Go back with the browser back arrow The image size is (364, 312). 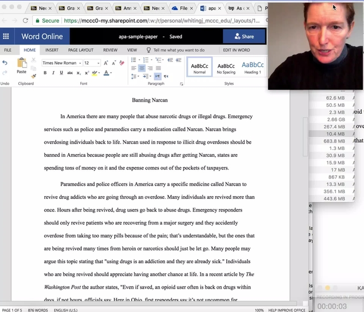(5, 20)
